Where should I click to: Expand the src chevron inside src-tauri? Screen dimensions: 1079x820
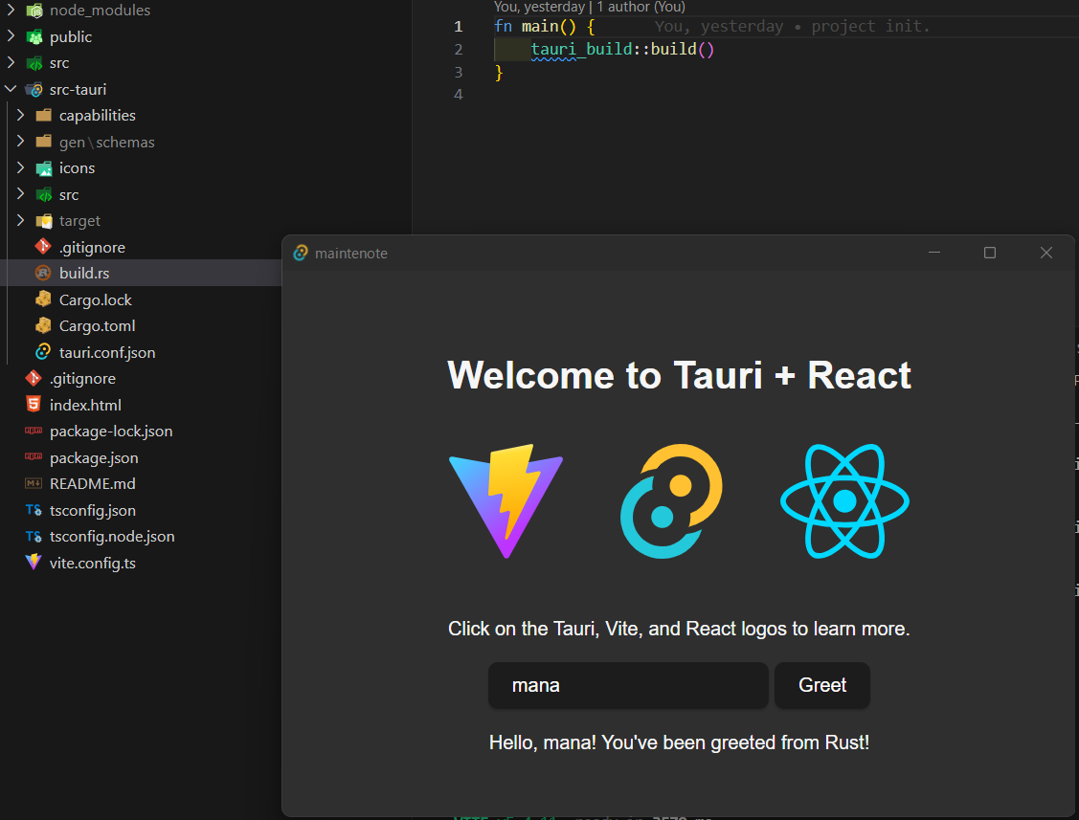(x=21, y=194)
